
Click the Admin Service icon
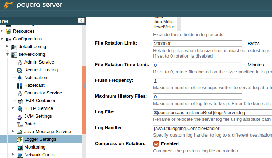click(20, 62)
